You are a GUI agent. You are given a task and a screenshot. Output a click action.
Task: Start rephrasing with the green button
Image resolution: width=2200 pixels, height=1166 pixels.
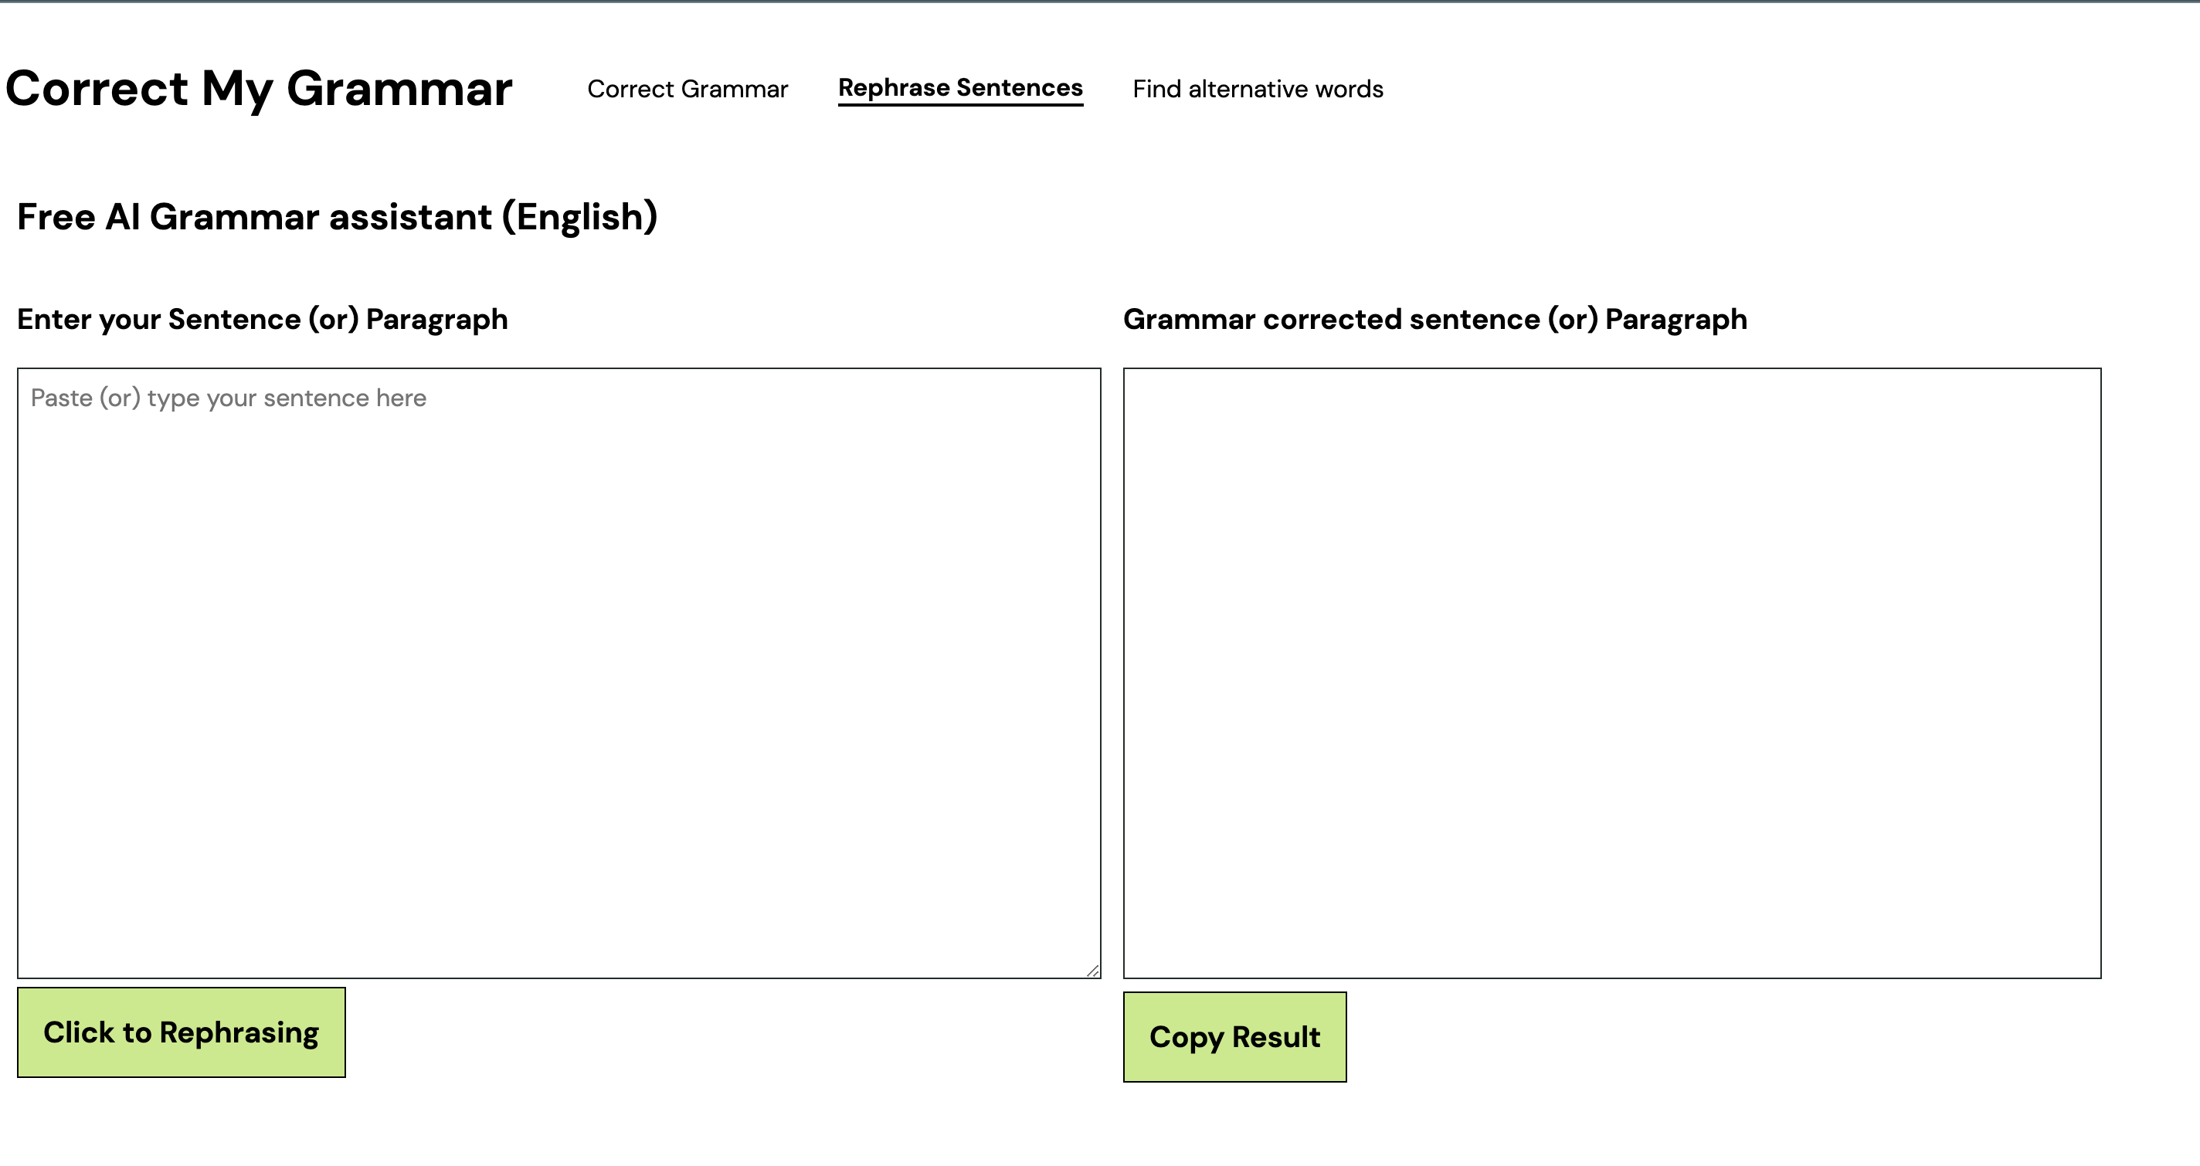click(181, 1031)
